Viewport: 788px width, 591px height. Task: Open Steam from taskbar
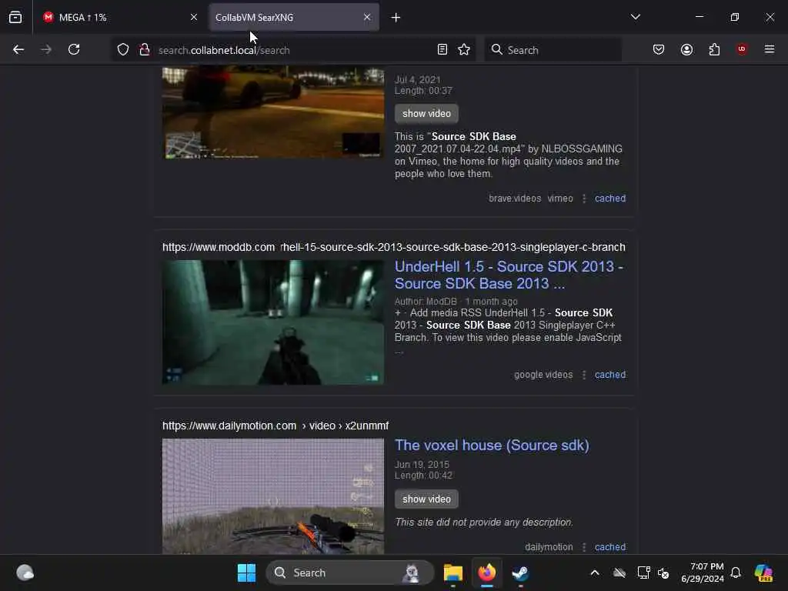(x=520, y=573)
